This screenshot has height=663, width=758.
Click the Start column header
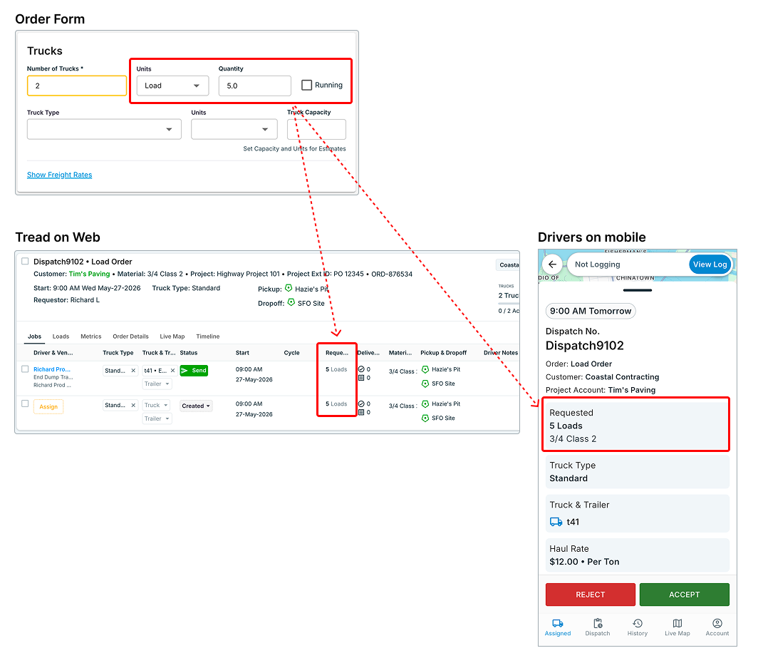(x=242, y=353)
